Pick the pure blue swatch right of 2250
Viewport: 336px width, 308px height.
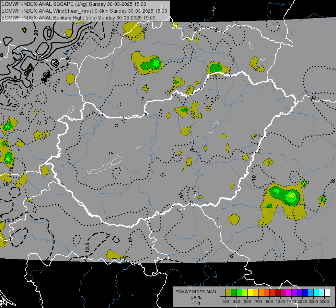click(305, 293)
